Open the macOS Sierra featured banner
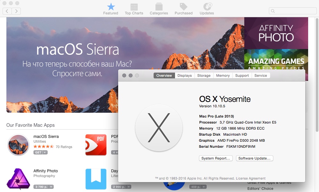Viewport: 319px width, 192px height. pos(125,65)
